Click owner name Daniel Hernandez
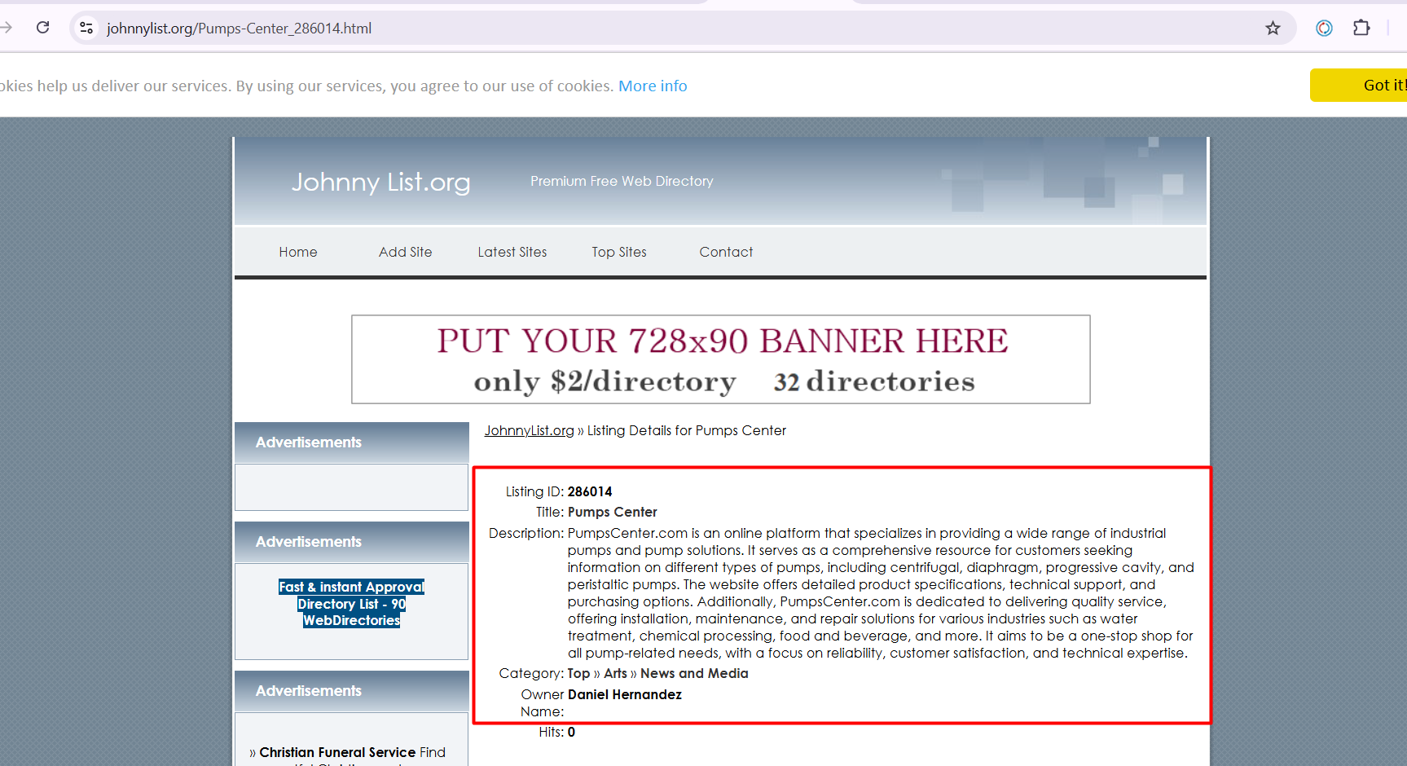Screen dimensions: 1407x766 click(x=625, y=694)
